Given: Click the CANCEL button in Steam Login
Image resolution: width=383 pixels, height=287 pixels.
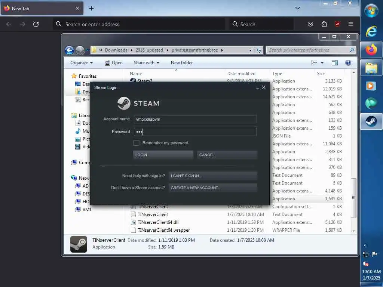Looking at the screenshot, I should click(227, 155).
